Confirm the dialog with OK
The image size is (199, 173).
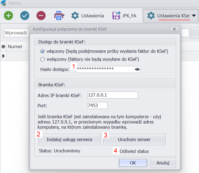click(133, 163)
